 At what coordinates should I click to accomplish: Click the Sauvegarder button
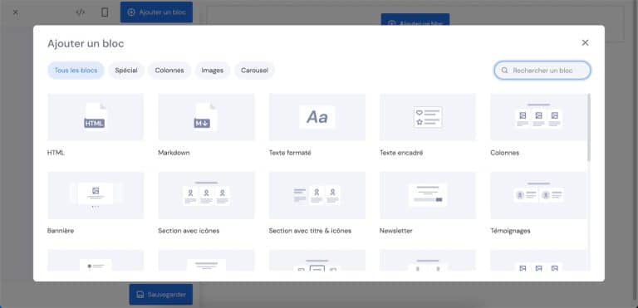click(161, 294)
